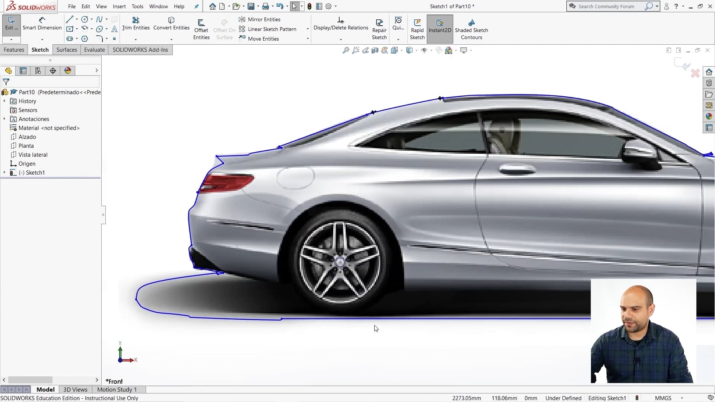Select the Straight Slot tool
Image resolution: width=715 pixels, height=402 pixels.
70,39
